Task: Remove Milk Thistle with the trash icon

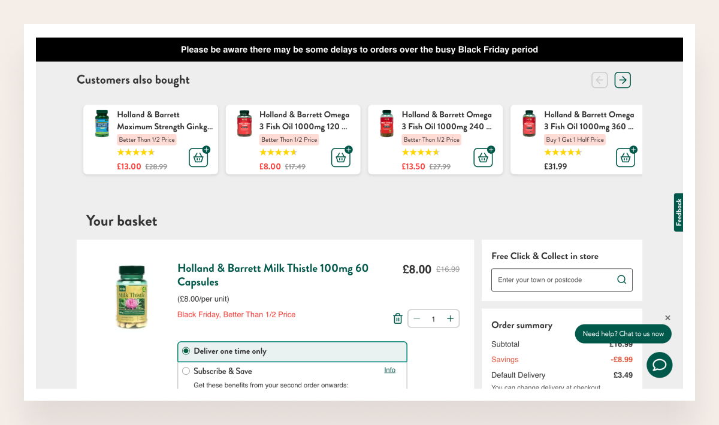Action: [397, 318]
